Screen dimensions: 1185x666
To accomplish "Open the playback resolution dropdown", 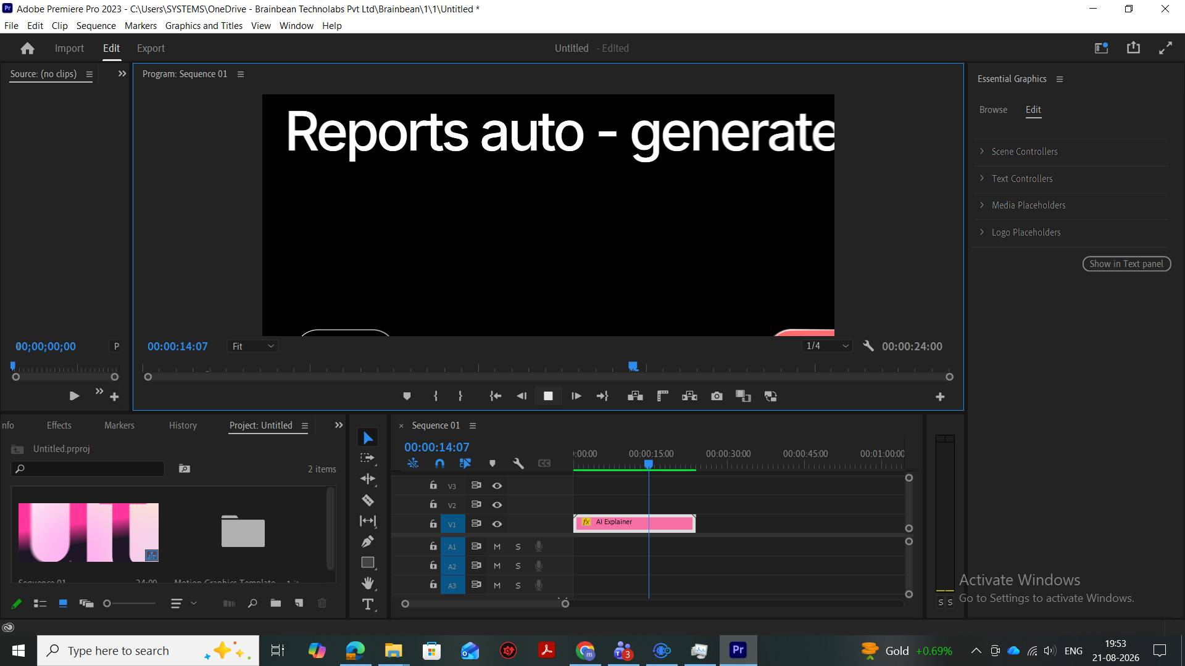I will pyautogui.click(x=828, y=347).
